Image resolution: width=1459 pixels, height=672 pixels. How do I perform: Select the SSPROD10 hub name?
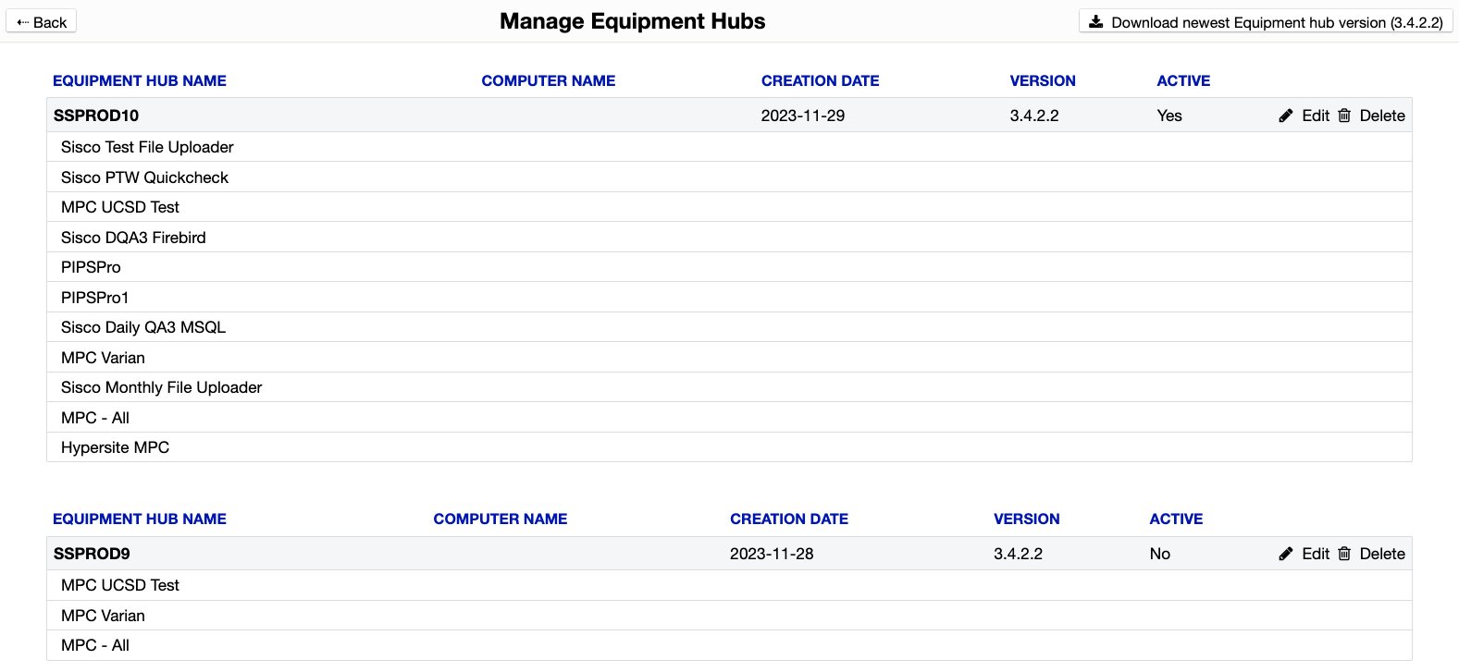(96, 116)
